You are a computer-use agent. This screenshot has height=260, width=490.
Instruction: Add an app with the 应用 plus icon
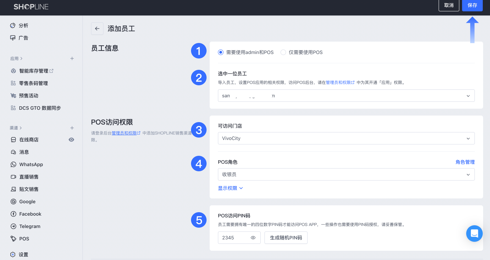tap(72, 58)
